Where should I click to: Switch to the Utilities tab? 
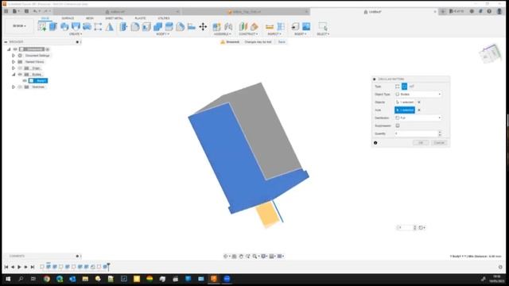tap(164, 18)
